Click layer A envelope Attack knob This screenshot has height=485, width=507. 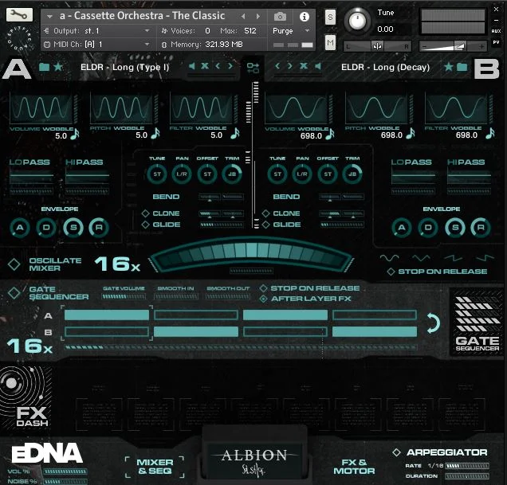(x=20, y=228)
